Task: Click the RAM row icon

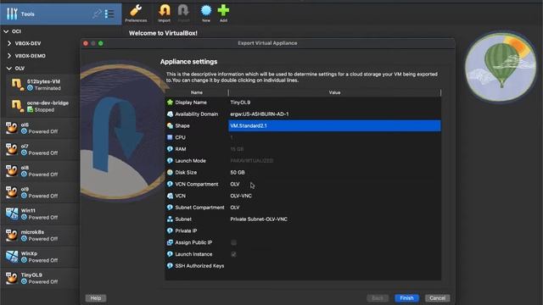Action: tap(170, 149)
